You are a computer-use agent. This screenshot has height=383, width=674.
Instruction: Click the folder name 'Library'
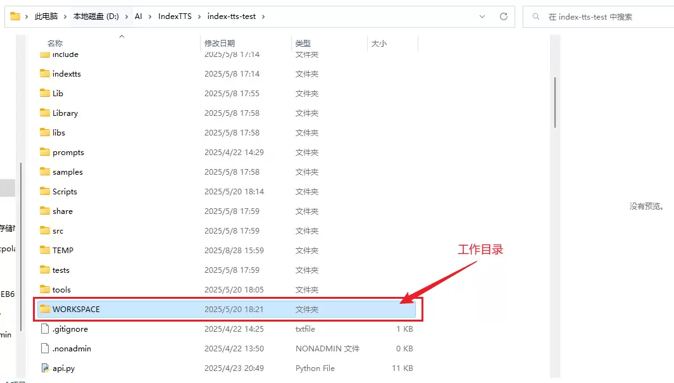pyautogui.click(x=65, y=113)
